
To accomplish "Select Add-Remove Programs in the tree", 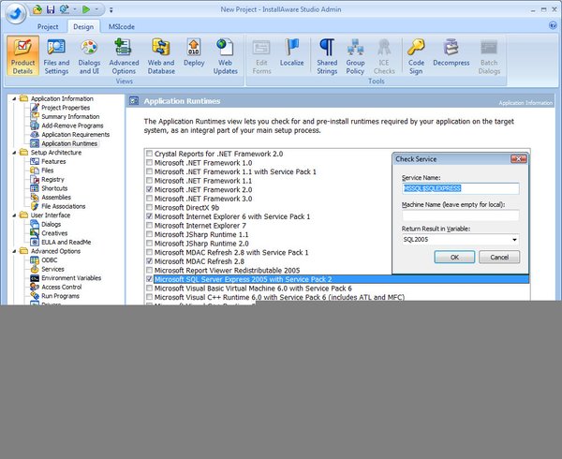I will pyautogui.click(x=72, y=126).
